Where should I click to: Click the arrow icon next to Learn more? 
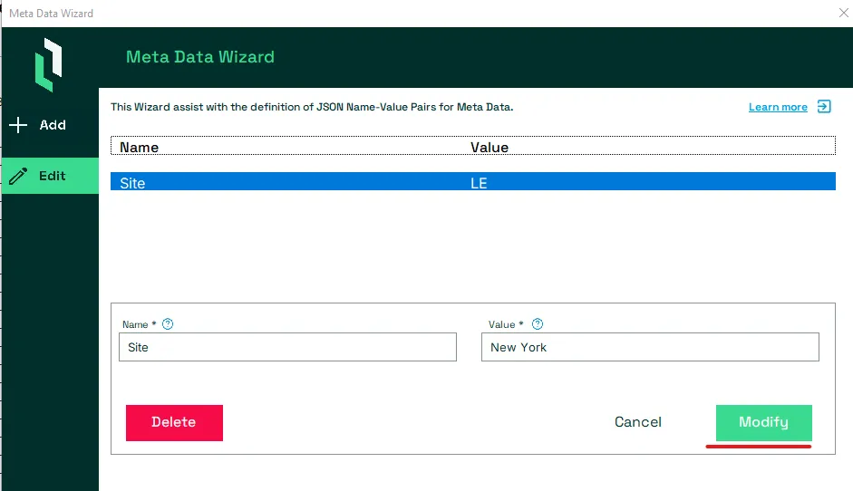pyautogui.click(x=824, y=107)
